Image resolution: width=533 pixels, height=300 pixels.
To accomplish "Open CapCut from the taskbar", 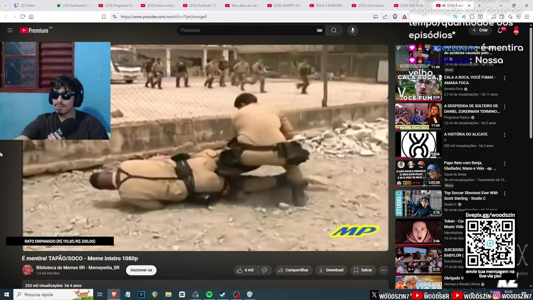I will tap(182, 295).
